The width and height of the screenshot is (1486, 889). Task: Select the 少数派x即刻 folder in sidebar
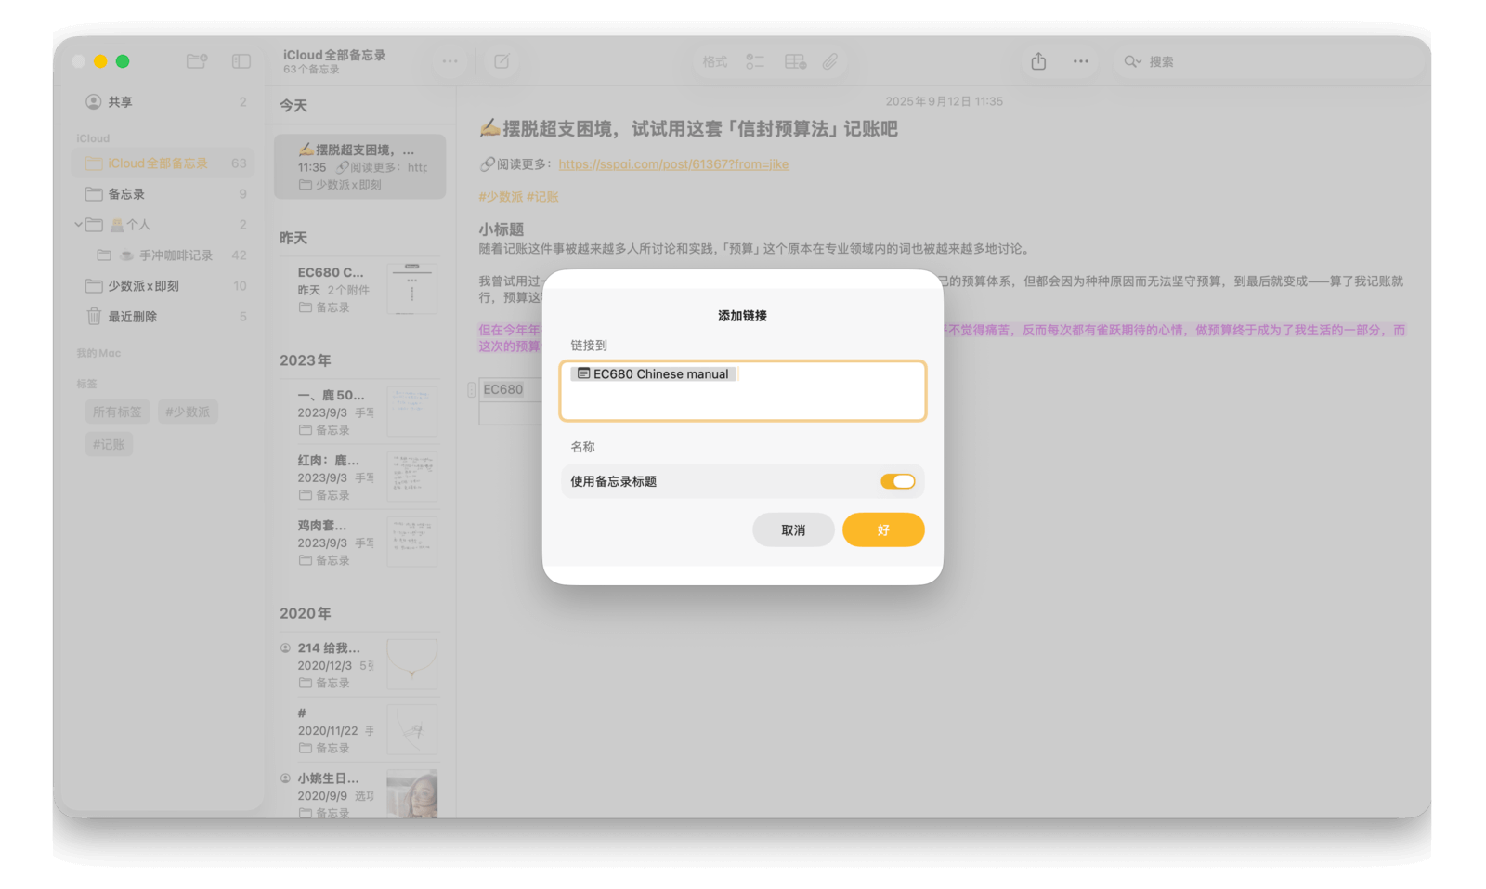coord(143,286)
